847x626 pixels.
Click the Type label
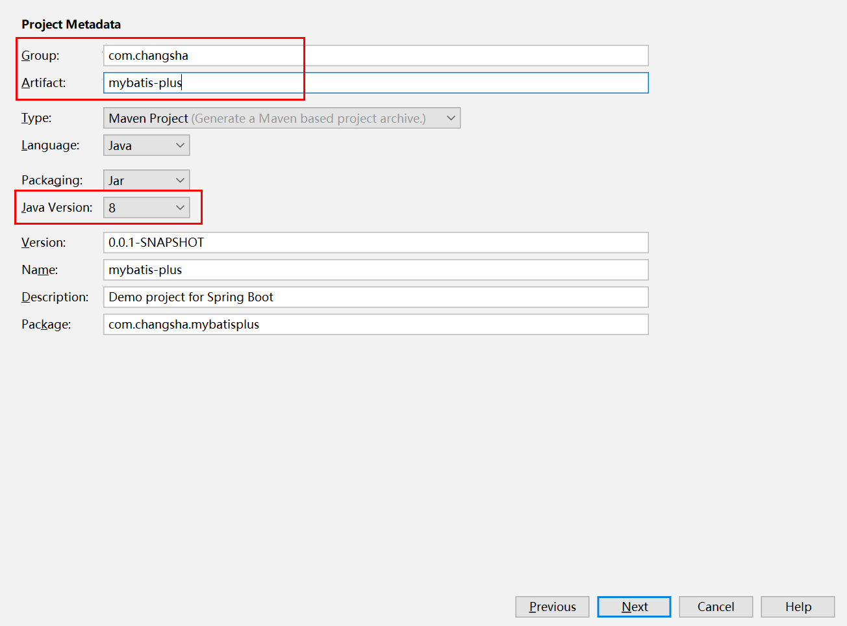[36, 118]
